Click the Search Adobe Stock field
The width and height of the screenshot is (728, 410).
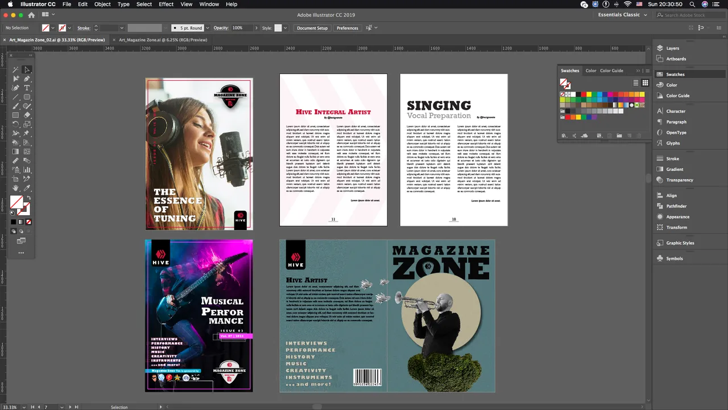pyautogui.click(x=689, y=15)
